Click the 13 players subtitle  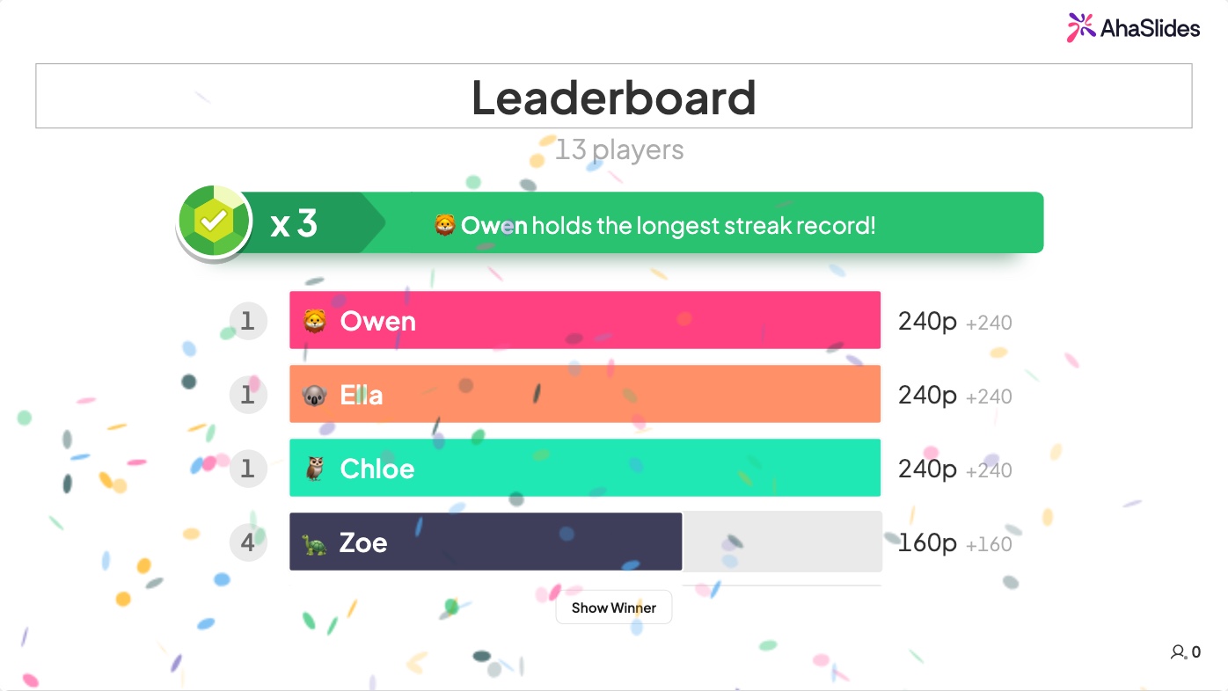click(x=619, y=150)
